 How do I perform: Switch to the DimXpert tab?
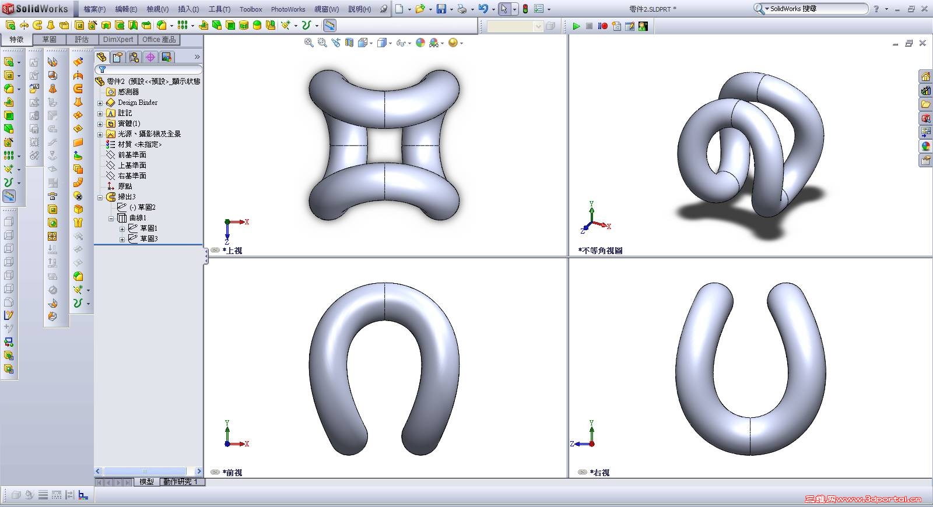point(118,40)
